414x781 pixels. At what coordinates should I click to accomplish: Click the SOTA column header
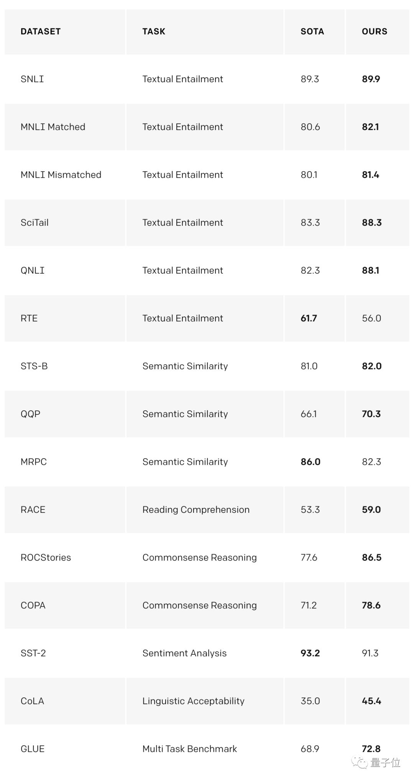point(312,31)
